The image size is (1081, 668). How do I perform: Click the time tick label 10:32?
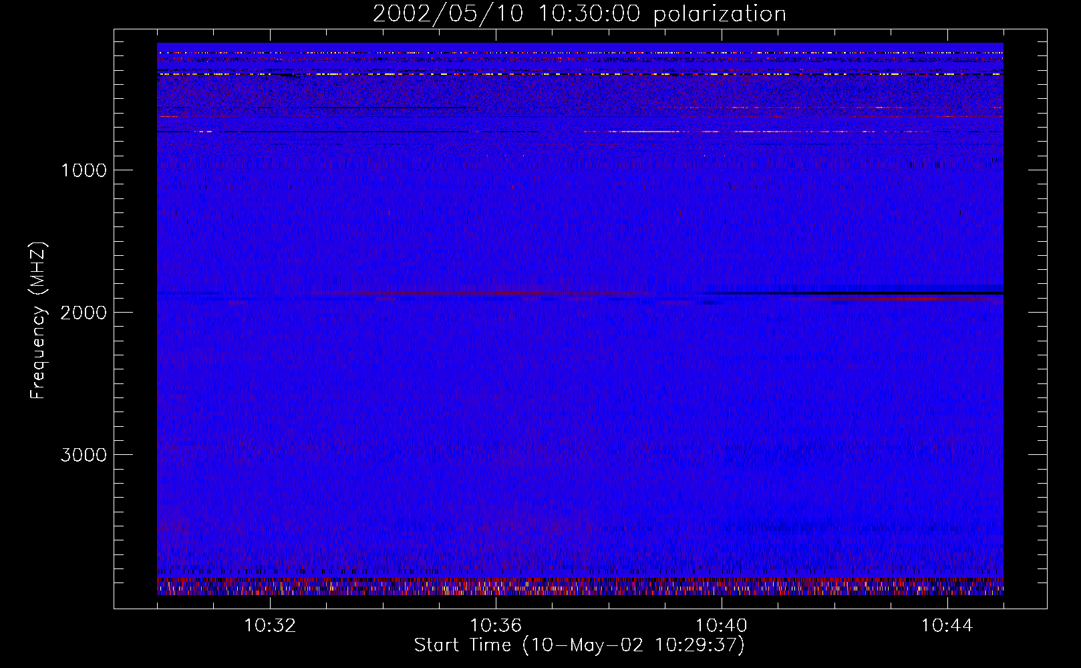pos(270,626)
